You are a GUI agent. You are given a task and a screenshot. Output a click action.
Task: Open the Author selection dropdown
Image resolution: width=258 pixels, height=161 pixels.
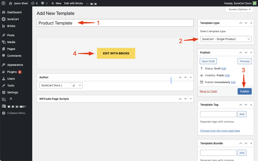point(61,85)
